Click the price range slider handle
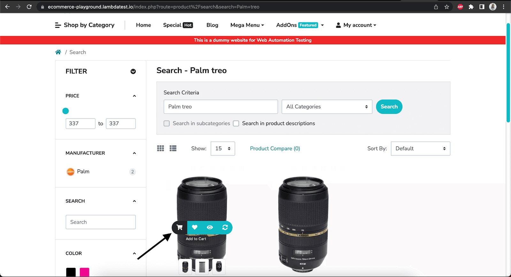This screenshot has width=511, height=277. (x=65, y=111)
